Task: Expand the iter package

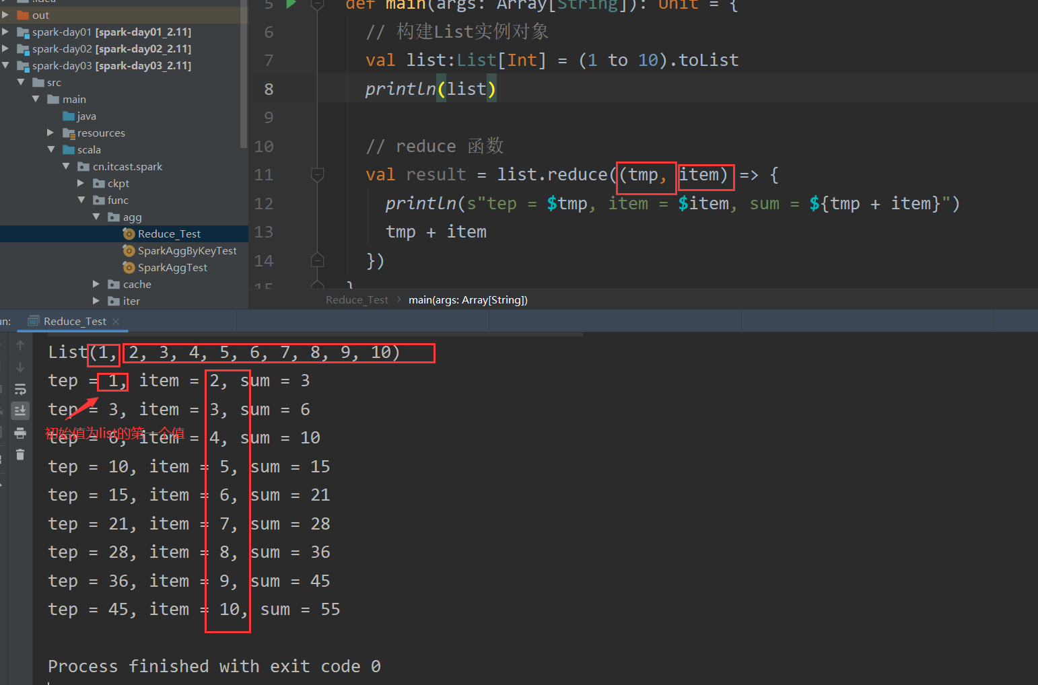Action: pos(96,301)
